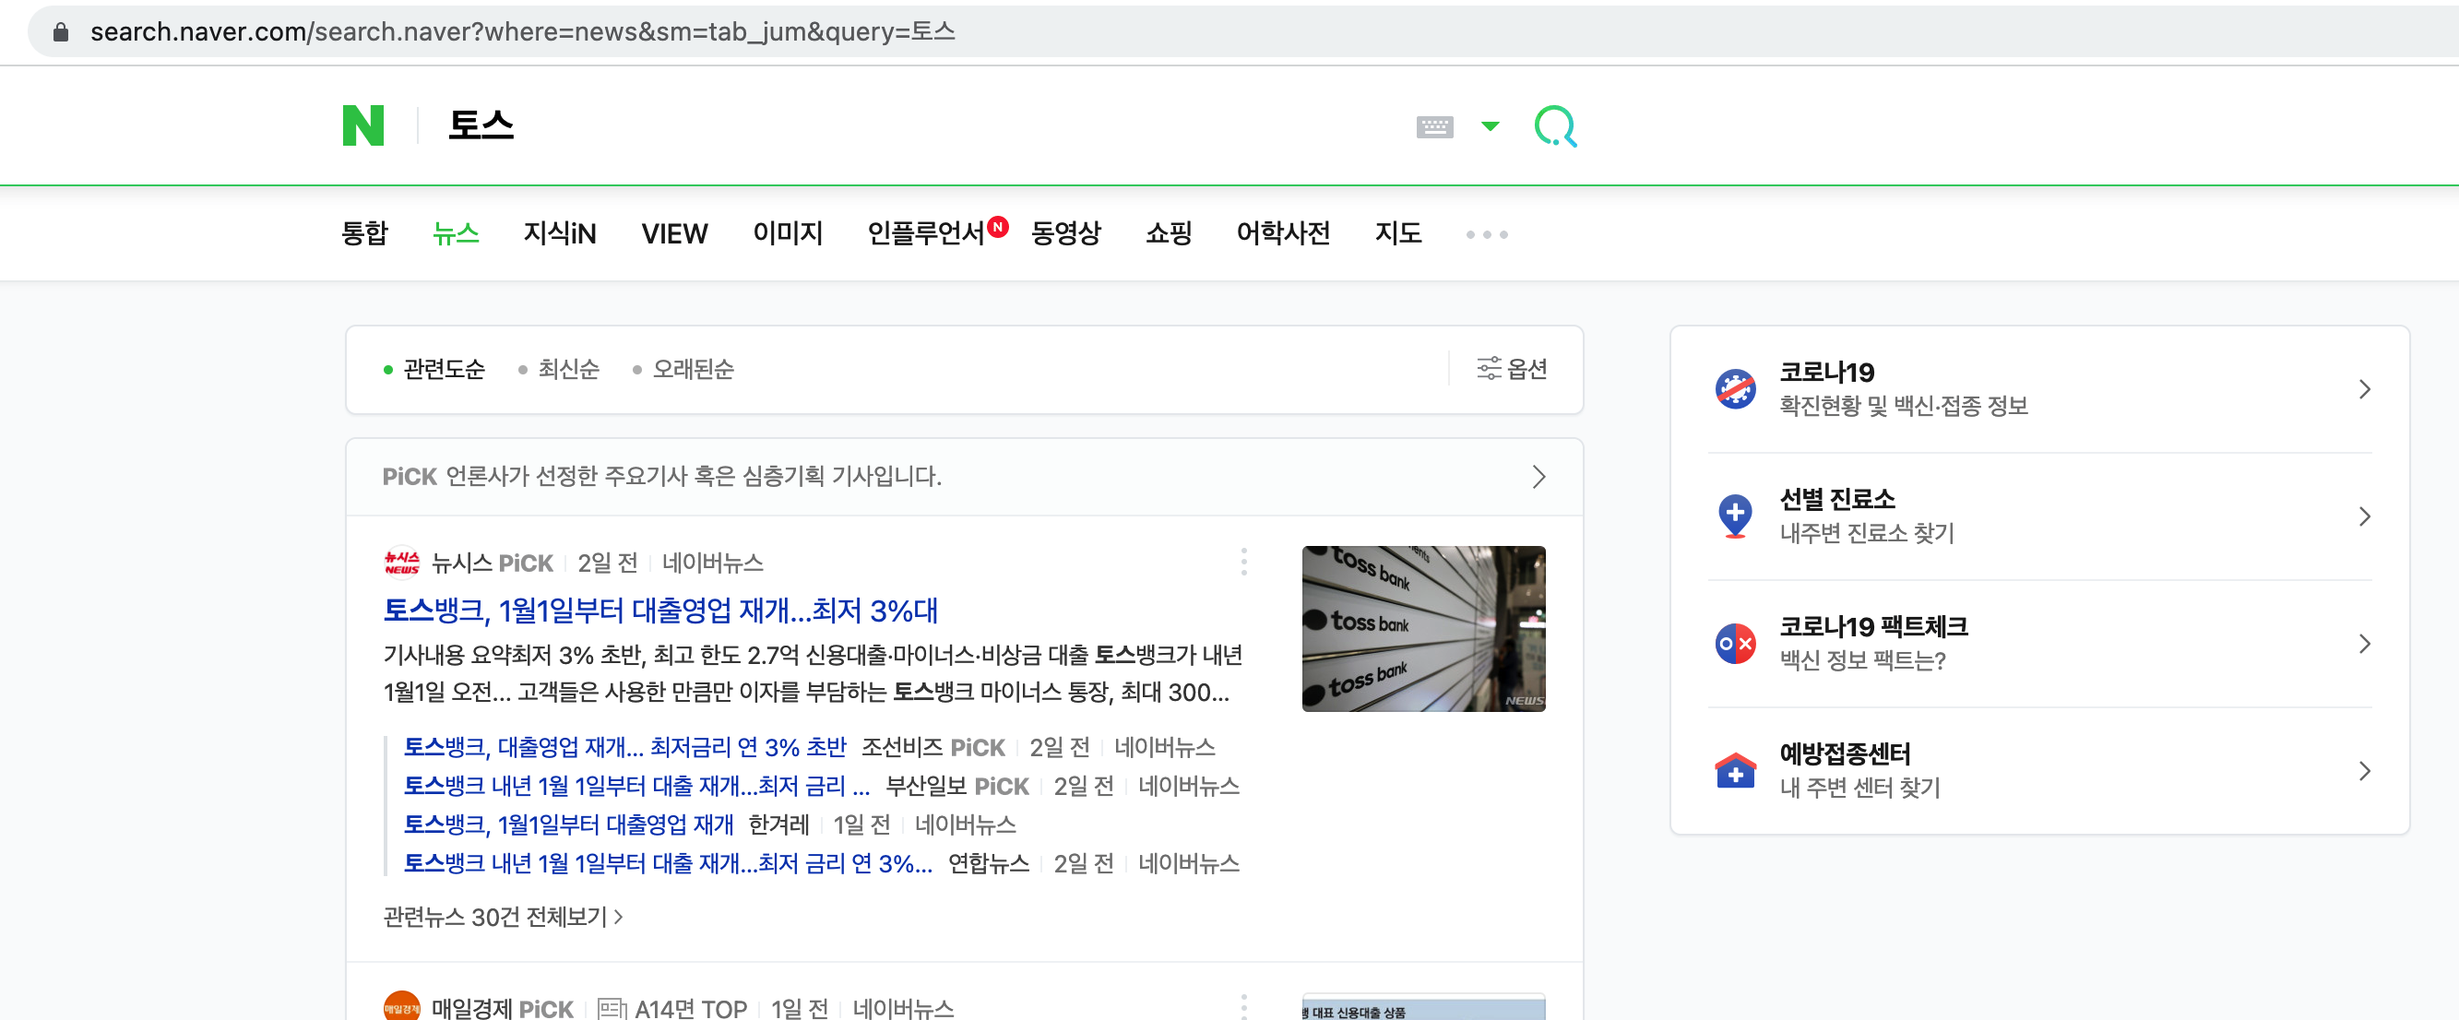Click the 예방접종센터 house icon
2459x1020 pixels.
click(x=1734, y=771)
